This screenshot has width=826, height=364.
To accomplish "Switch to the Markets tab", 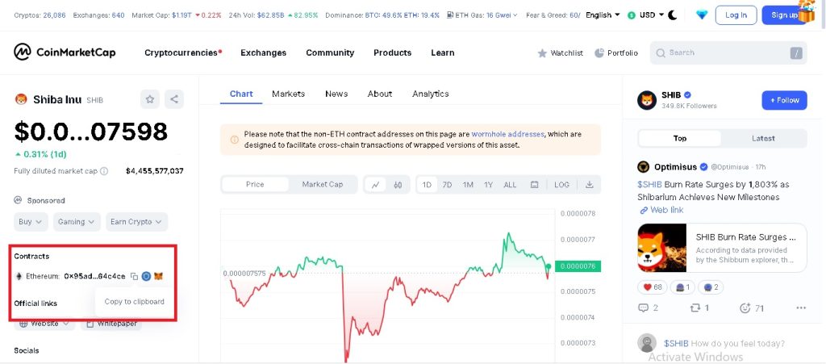I will [x=288, y=94].
